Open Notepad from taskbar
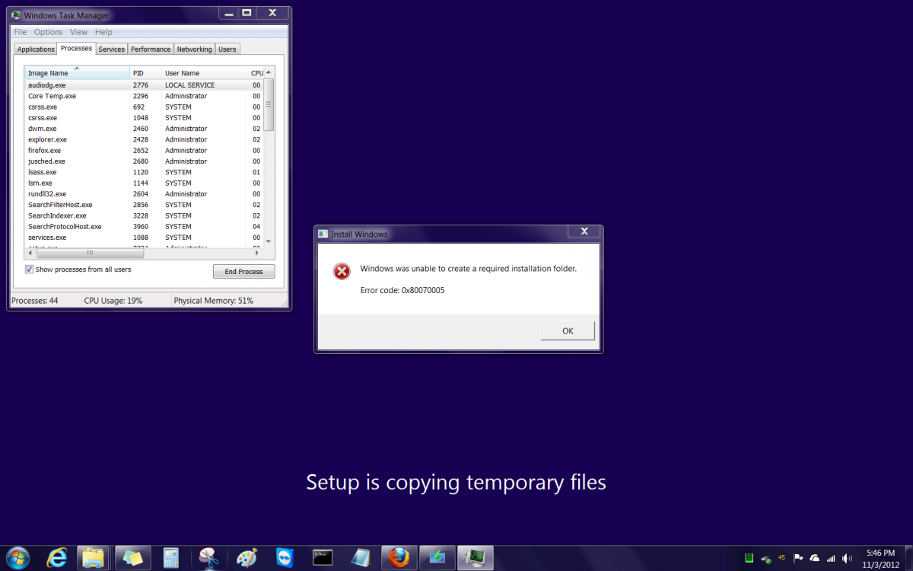 (361, 557)
